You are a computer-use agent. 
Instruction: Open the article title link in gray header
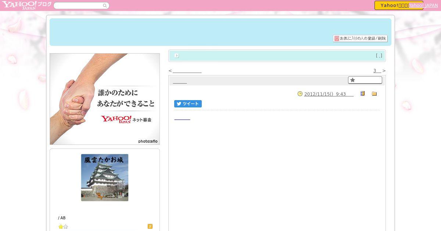[x=180, y=81]
